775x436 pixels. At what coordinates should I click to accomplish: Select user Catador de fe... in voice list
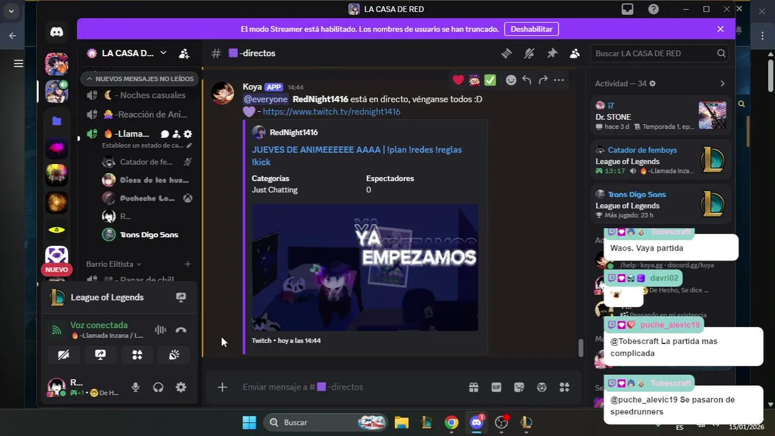(x=147, y=162)
